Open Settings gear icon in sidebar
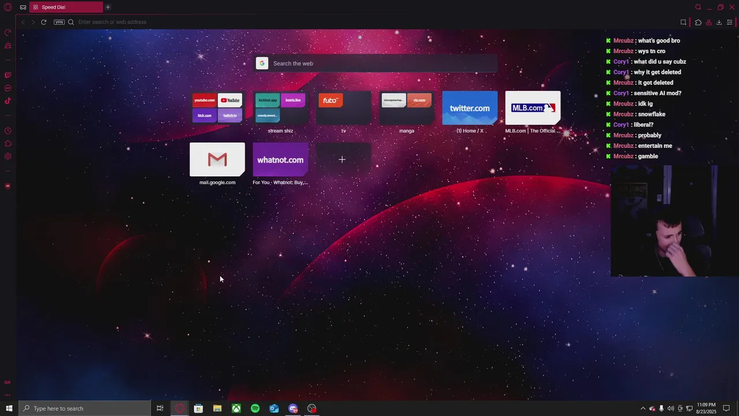The width and height of the screenshot is (739, 416). (x=8, y=156)
